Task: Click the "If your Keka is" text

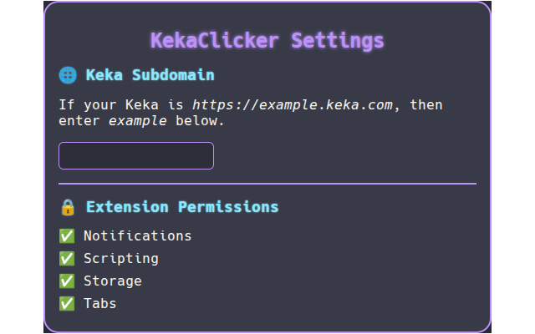Action: coord(120,105)
